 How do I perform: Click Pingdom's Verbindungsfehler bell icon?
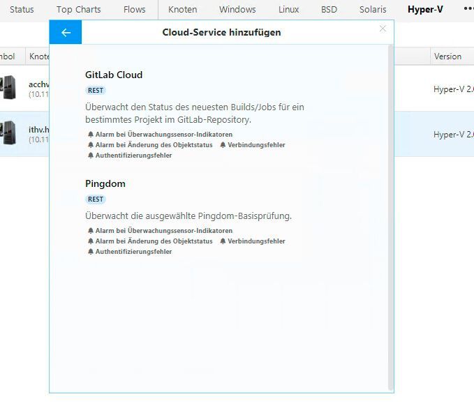pos(223,241)
